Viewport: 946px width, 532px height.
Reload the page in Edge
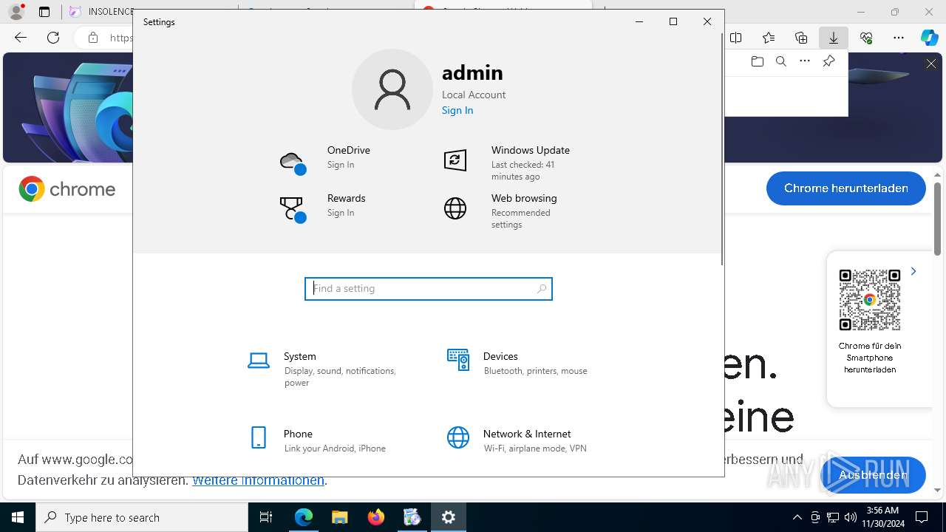(53, 38)
